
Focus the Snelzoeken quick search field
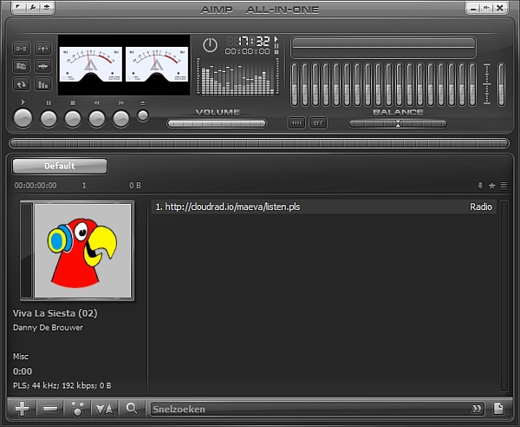[310, 409]
